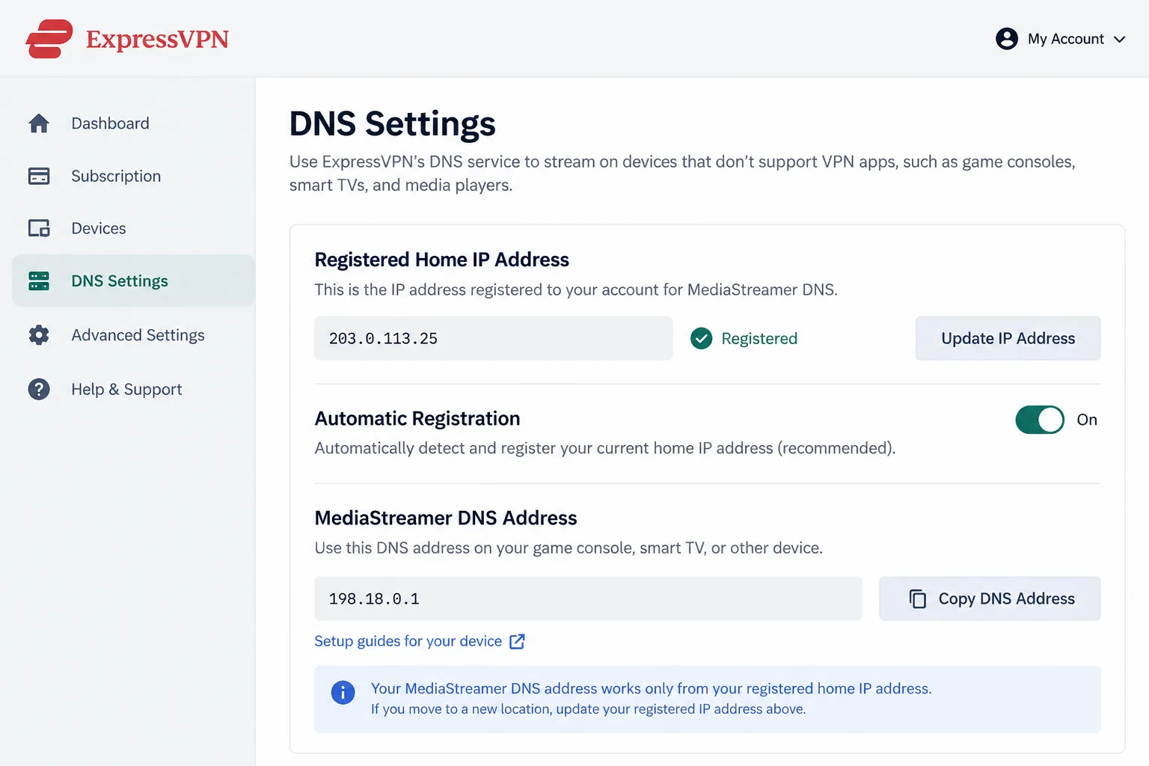Click the DNS Settings page heading
Image resolution: width=1149 pixels, height=766 pixels.
(x=392, y=123)
